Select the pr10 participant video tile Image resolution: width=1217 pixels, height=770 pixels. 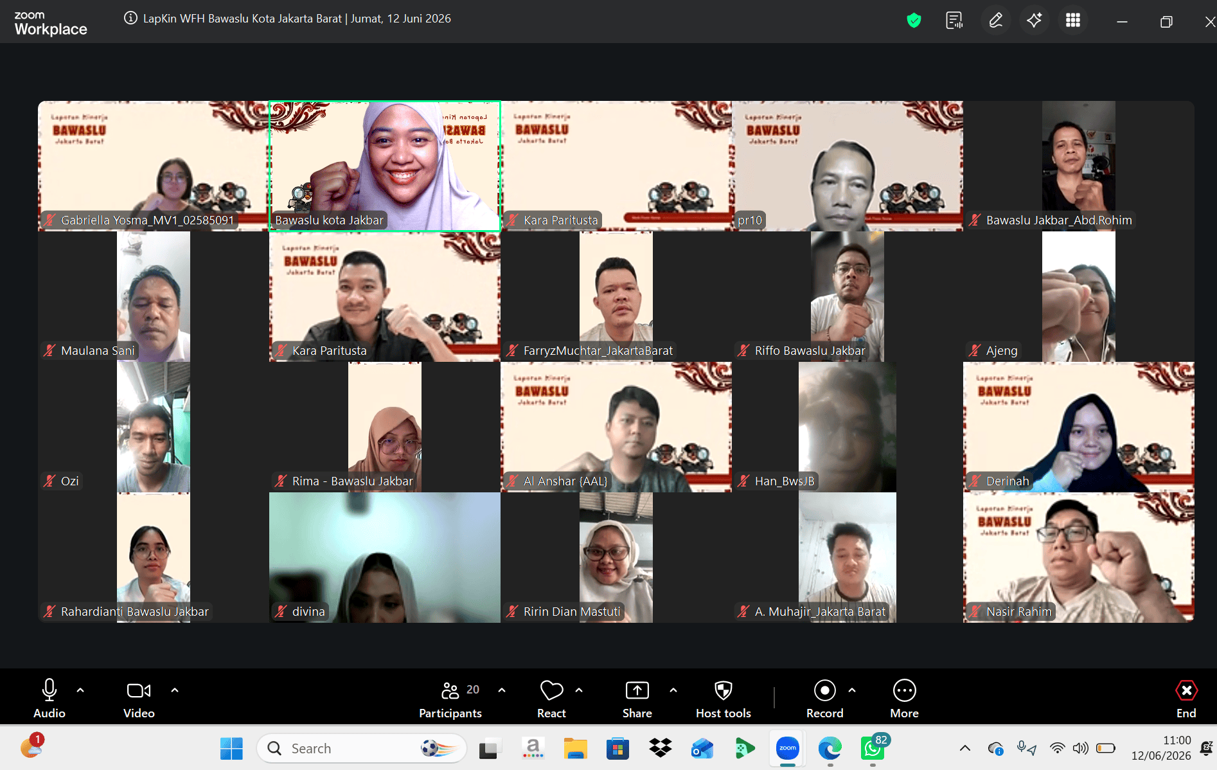coord(847,166)
